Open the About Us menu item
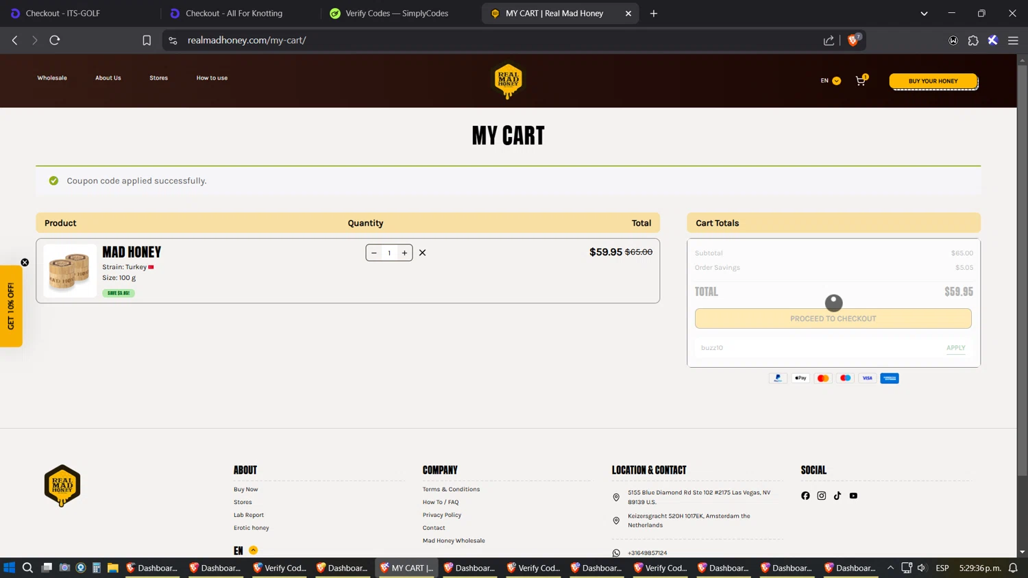The width and height of the screenshot is (1028, 578). coord(108,78)
